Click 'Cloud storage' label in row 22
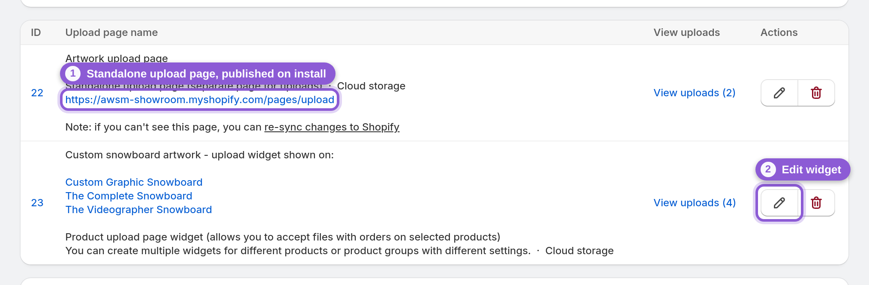 pos(371,86)
